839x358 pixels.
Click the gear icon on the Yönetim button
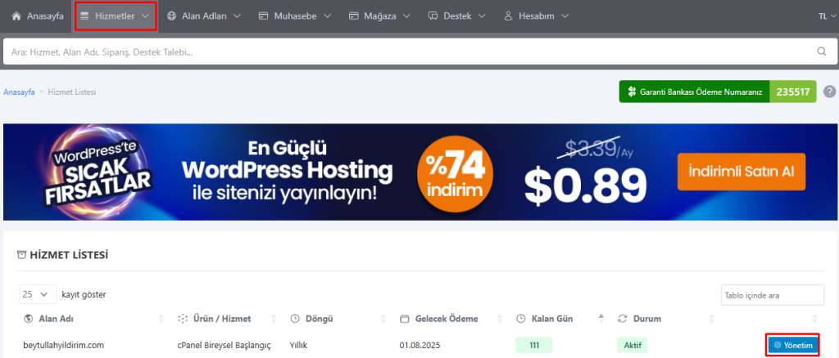coord(778,346)
